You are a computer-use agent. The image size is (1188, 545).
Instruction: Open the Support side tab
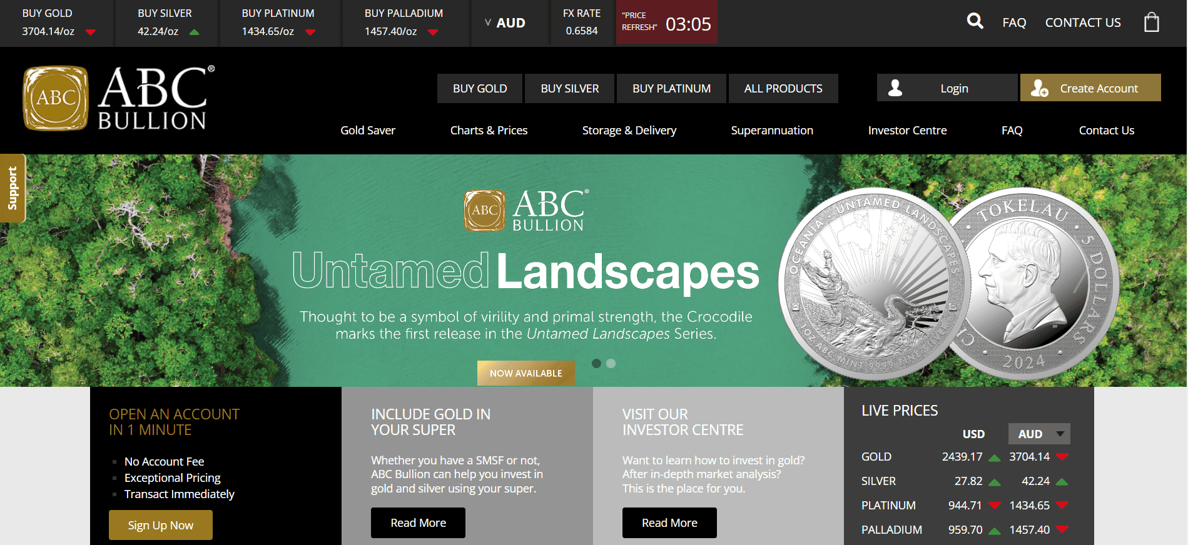pos(13,188)
